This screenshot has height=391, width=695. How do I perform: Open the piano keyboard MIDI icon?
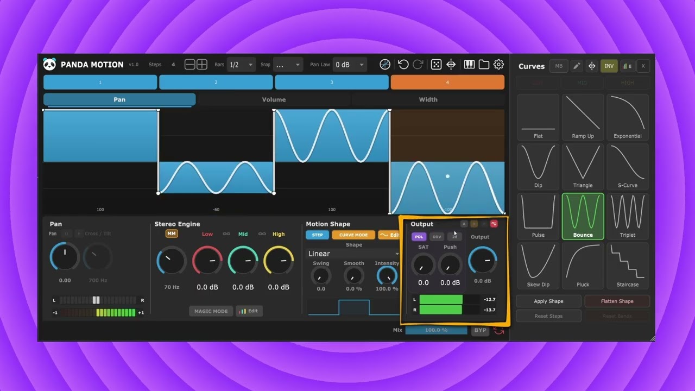(469, 65)
